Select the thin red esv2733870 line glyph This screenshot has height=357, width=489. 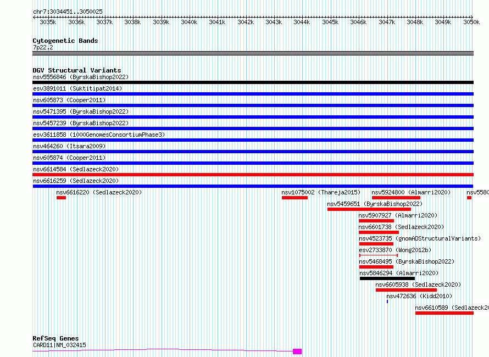379,255
